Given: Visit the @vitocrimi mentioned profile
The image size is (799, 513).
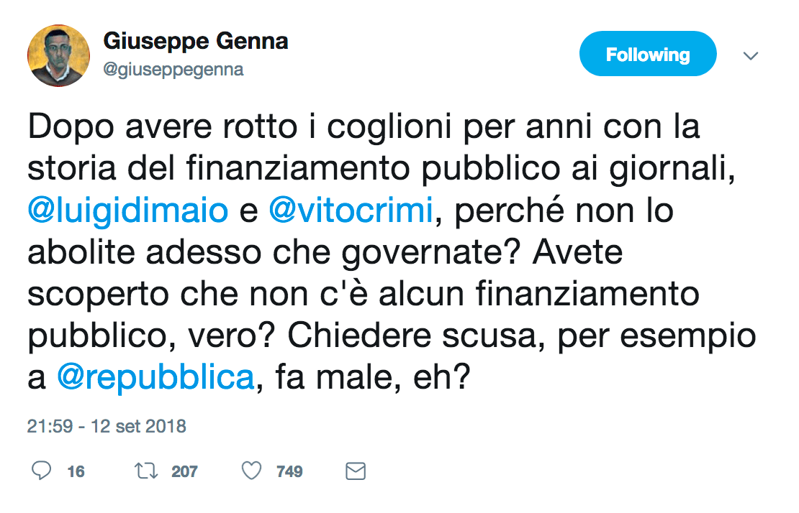Looking at the screenshot, I should [351, 212].
